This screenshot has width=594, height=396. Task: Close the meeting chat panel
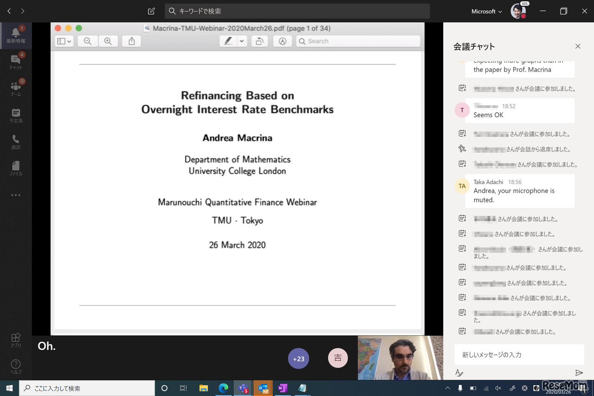point(578,46)
